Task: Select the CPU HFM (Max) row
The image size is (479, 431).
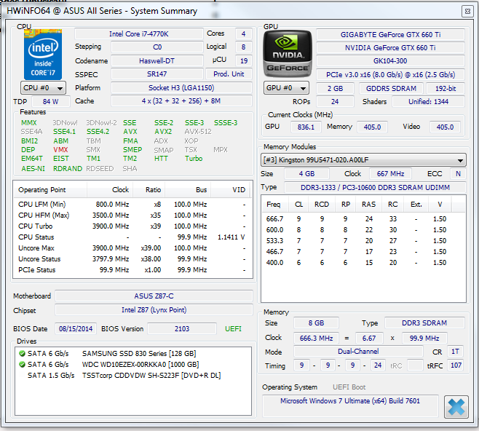Action: pos(132,215)
